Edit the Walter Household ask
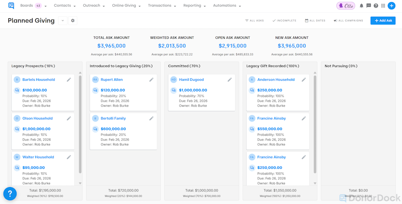 (69, 157)
